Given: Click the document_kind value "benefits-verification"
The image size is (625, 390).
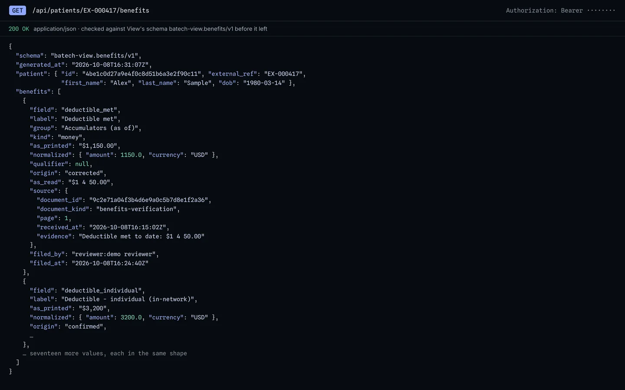Looking at the screenshot, I should click(x=136, y=209).
